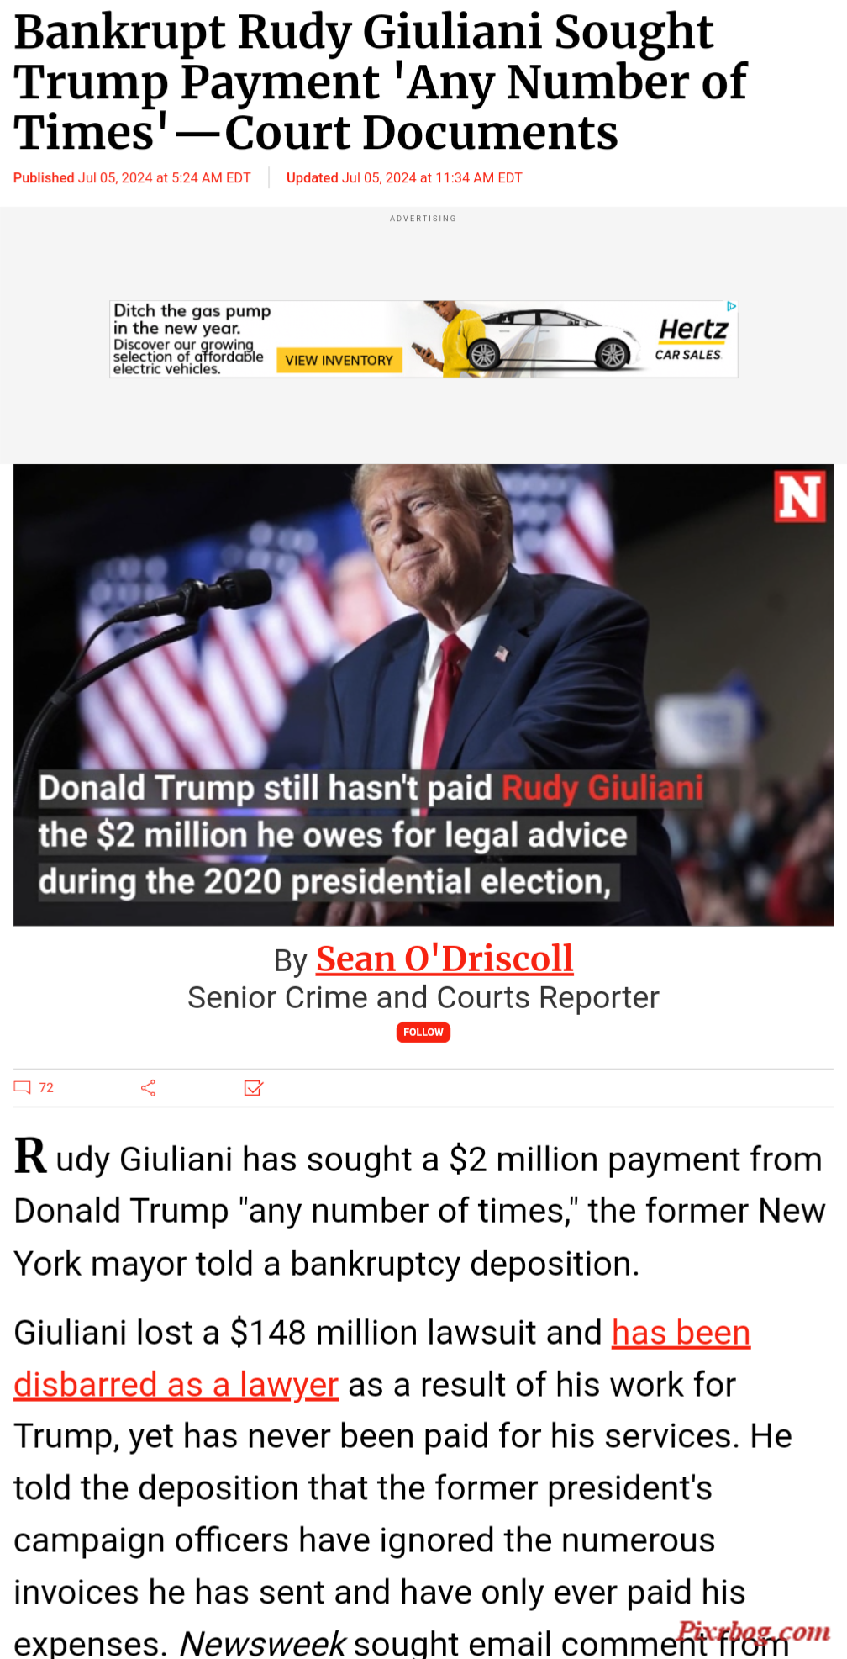Click the 72 comments count
Image resolution: width=847 pixels, height=1659 pixels.
coord(46,1088)
